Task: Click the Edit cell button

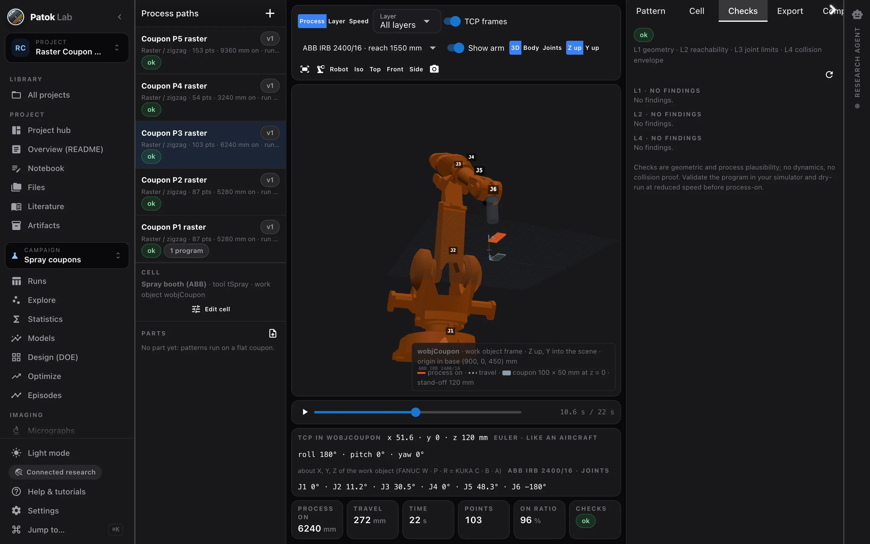Action: (211, 309)
